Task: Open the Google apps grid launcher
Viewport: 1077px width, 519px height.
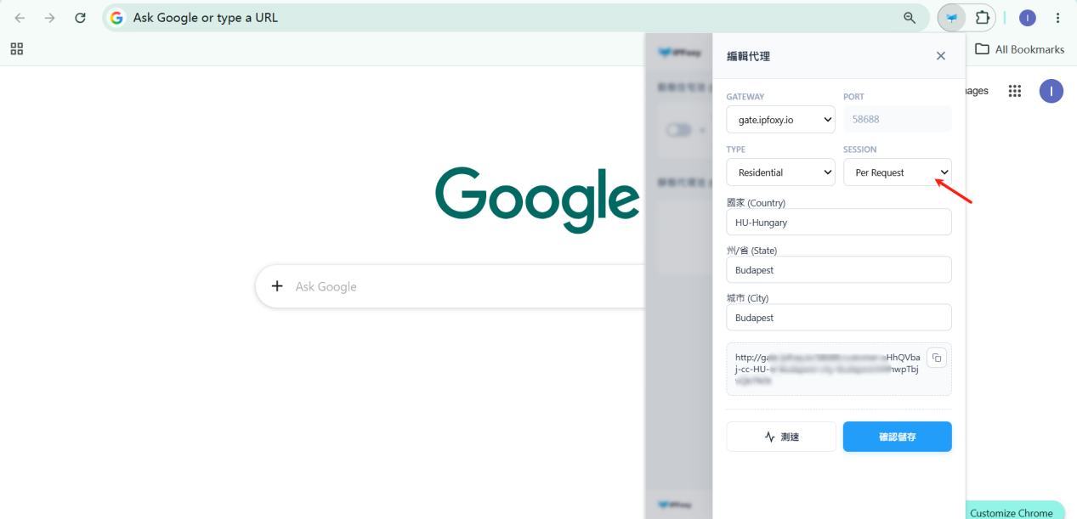Action: click(1014, 91)
